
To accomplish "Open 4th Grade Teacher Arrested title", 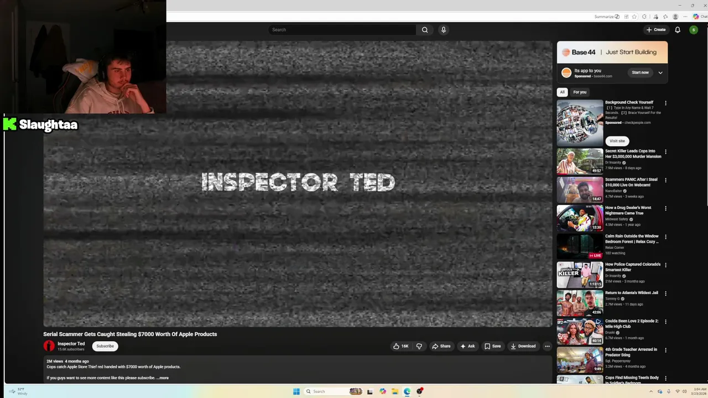I will click(x=631, y=352).
